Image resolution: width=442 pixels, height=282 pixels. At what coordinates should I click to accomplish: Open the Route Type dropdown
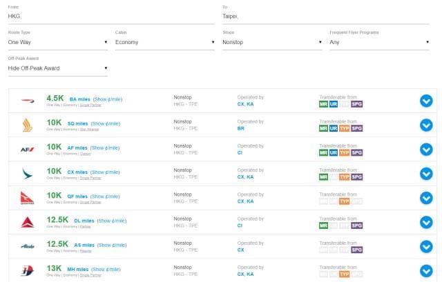click(x=58, y=42)
